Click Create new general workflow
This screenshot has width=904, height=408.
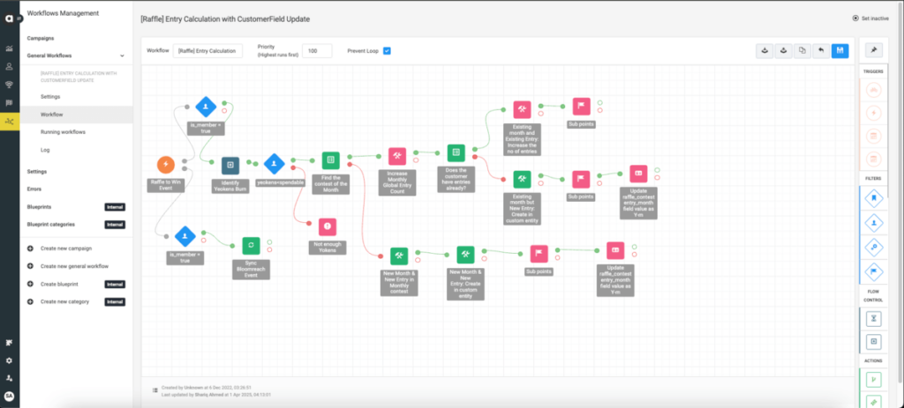74,266
